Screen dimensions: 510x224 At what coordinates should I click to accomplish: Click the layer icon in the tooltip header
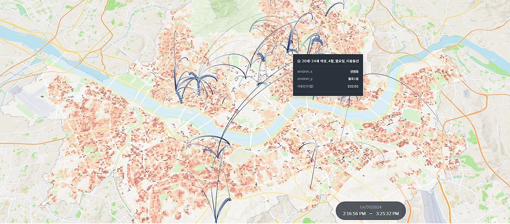pos(299,61)
